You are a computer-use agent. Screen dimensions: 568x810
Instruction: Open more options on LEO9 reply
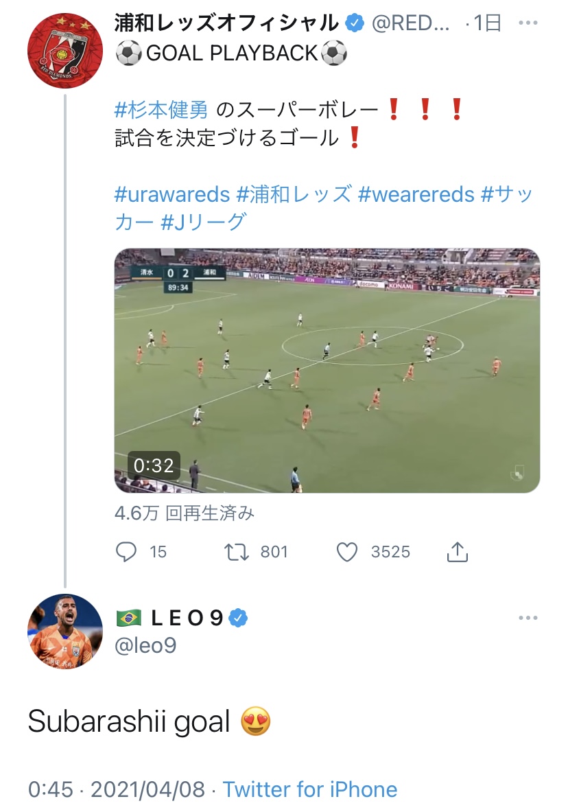click(x=528, y=618)
